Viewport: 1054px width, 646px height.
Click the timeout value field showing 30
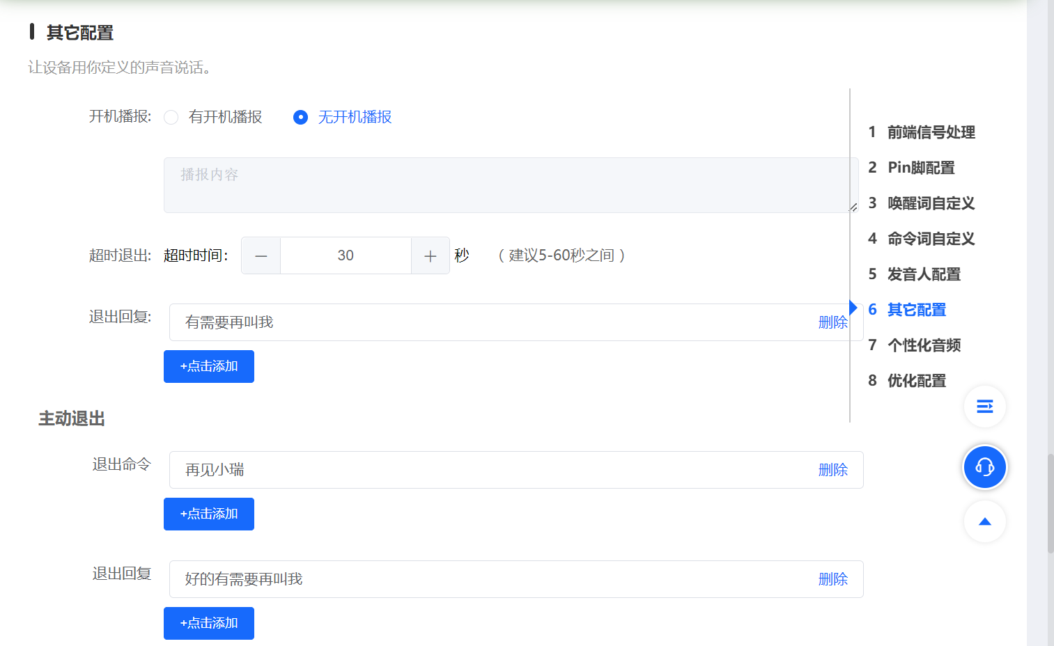point(346,255)
